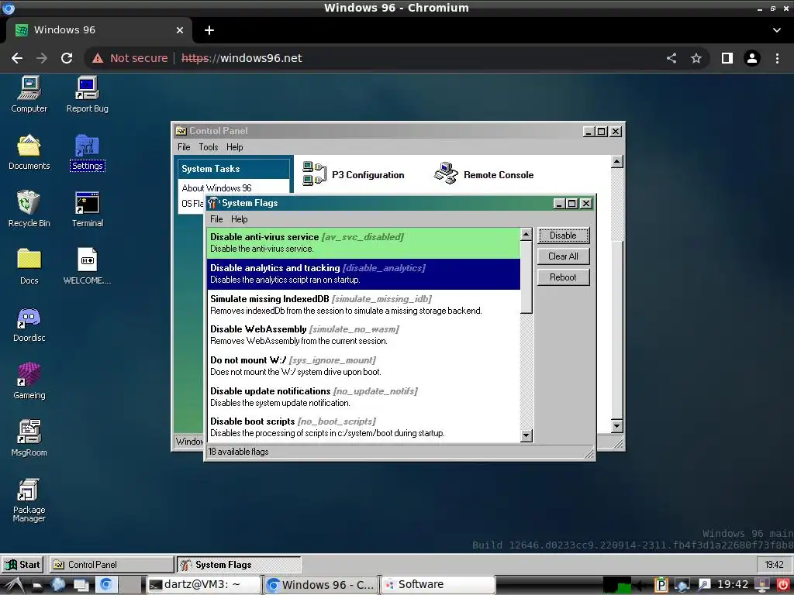The height and width of the screenshot is (595, 794).
Task: Switch to dartz@VM3 terminal task
Action: [x=204, y=585]
